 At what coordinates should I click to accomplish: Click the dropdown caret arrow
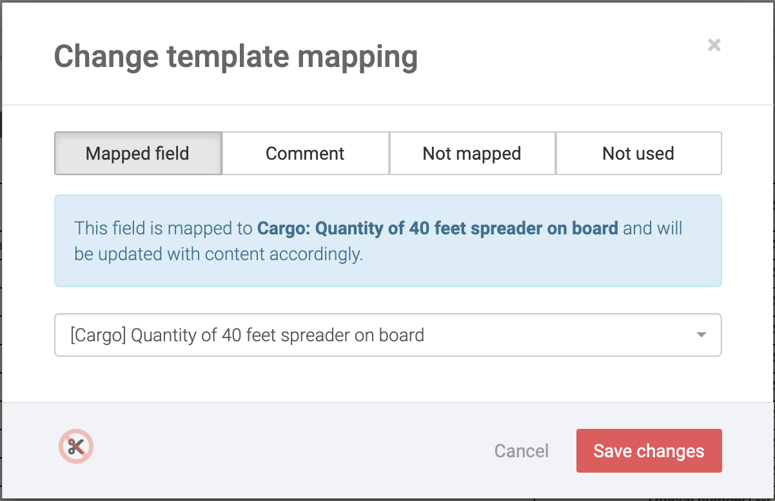[x=701, y=335]
